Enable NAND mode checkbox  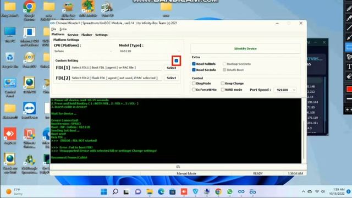222,90
